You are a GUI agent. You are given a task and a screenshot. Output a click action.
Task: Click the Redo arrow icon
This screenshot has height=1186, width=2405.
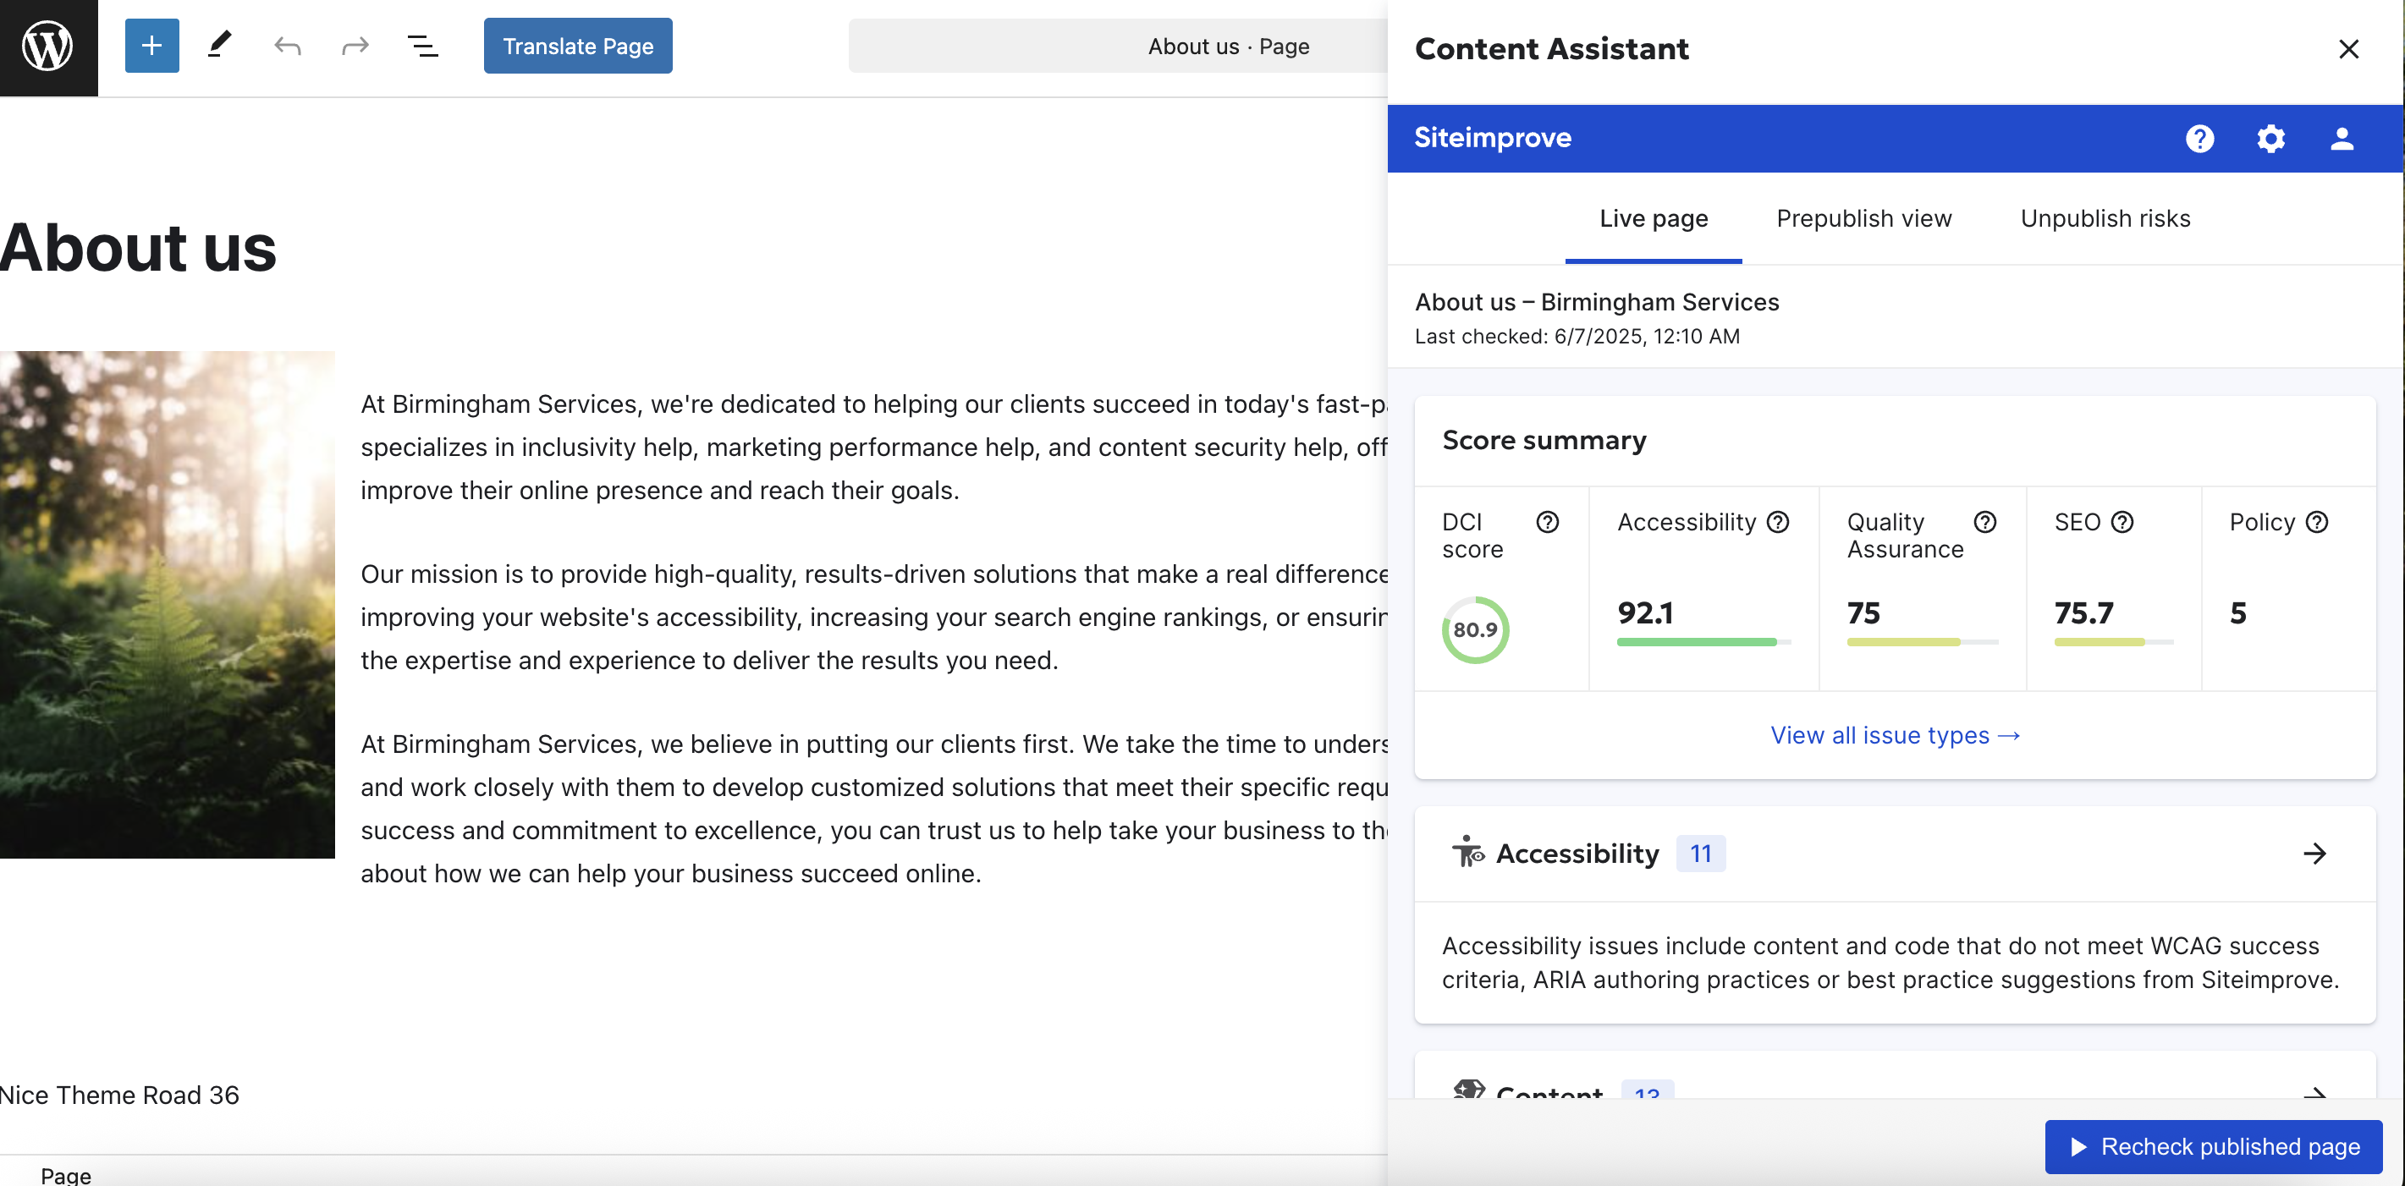(x=355, y=46)
